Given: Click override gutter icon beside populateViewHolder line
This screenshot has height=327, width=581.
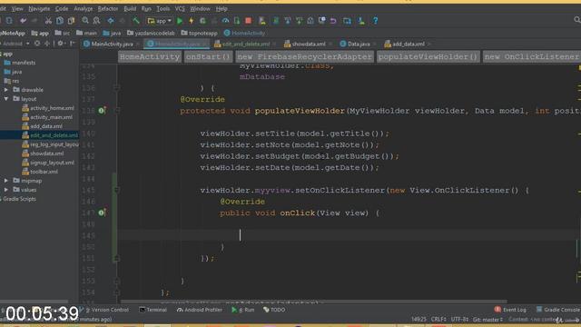Looking at the screenshot, I should [102, 111].
